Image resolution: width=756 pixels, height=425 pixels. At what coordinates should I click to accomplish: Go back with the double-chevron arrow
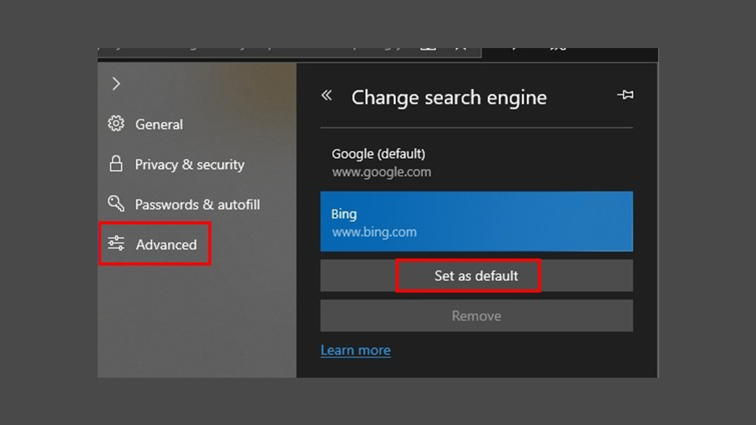(x=326, y=95)
